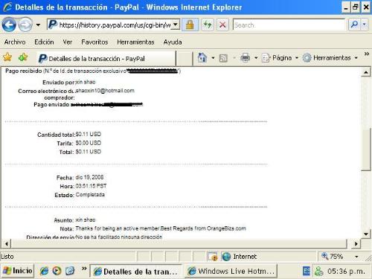Click the Tarifa $0.00 USD value

click(x=89, y=143)
